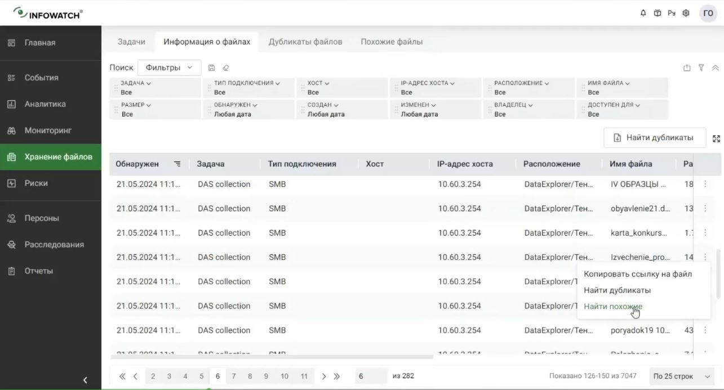The image size is (724, 390).
Task: Click the fullscreen expand table icon
Action: (716, 138)
